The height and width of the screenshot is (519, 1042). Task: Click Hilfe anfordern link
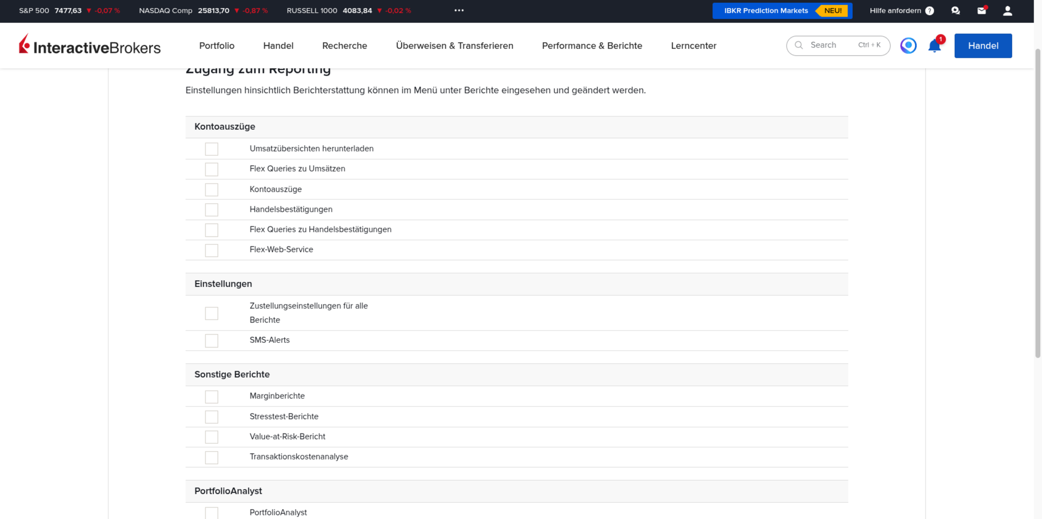[x=895, y=10]
